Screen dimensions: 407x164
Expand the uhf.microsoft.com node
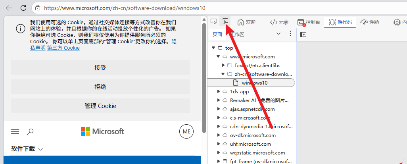coord(218,144)
